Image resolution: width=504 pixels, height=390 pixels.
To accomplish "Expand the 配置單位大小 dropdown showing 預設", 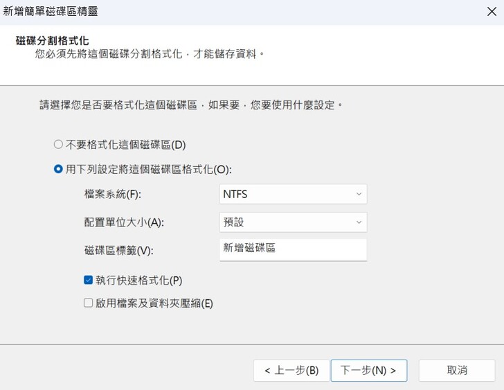I will [292, 222].
